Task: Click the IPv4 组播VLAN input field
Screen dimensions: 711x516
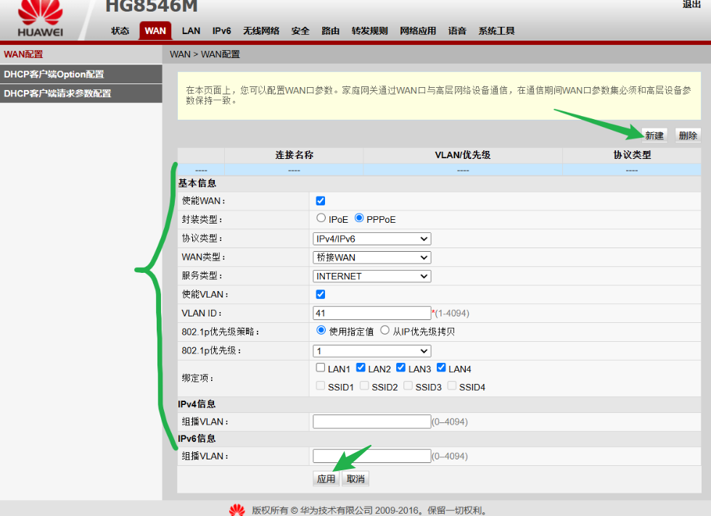Action: tap(371, 422)
